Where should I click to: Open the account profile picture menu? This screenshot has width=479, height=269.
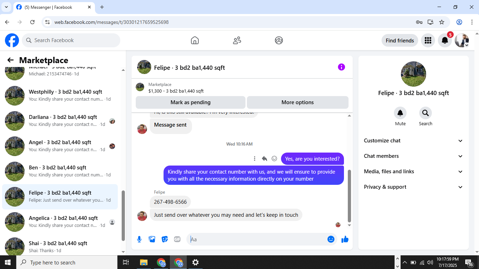tap(462, 40)
